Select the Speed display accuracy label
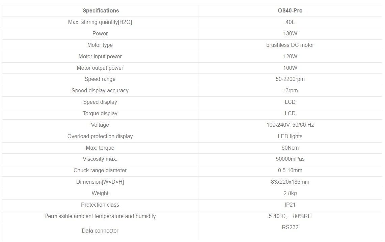 [100, 90]
